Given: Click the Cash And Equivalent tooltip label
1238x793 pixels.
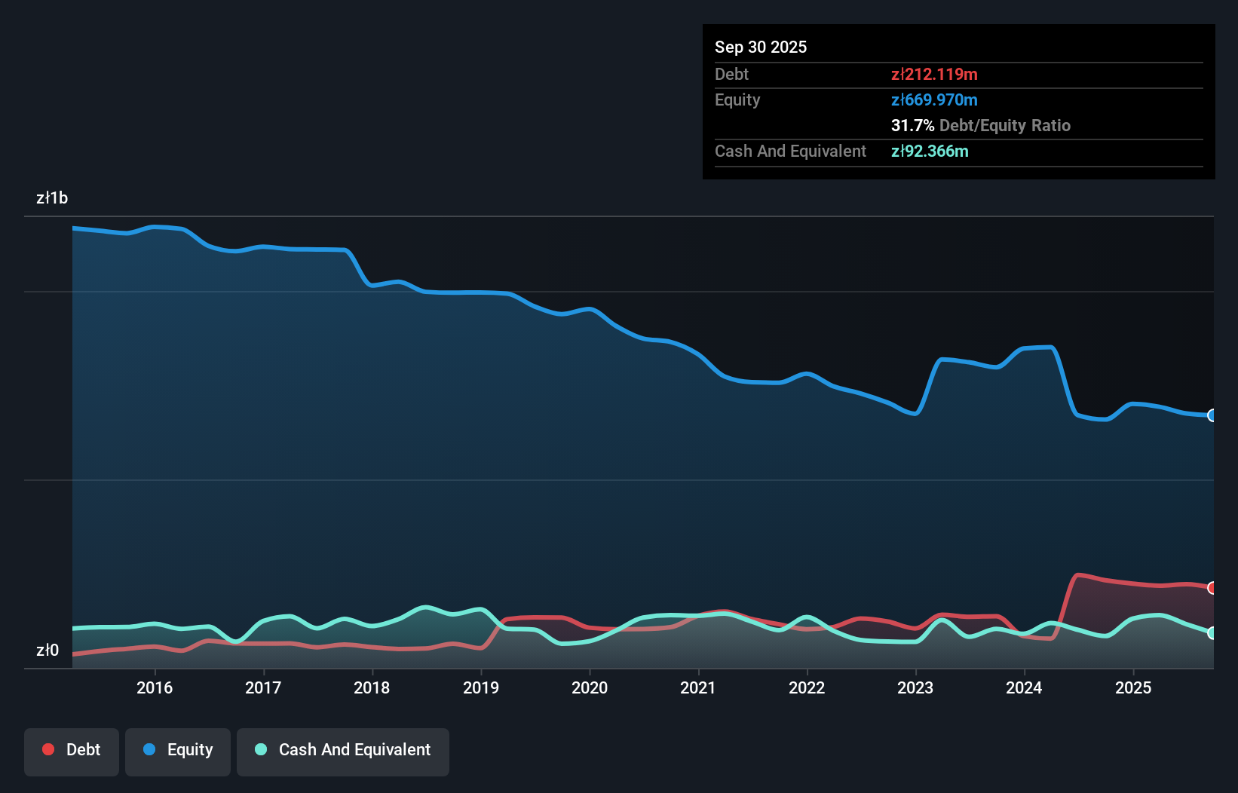Looking at the screenshot, I should pyautogui.click(x=790, y=151).
